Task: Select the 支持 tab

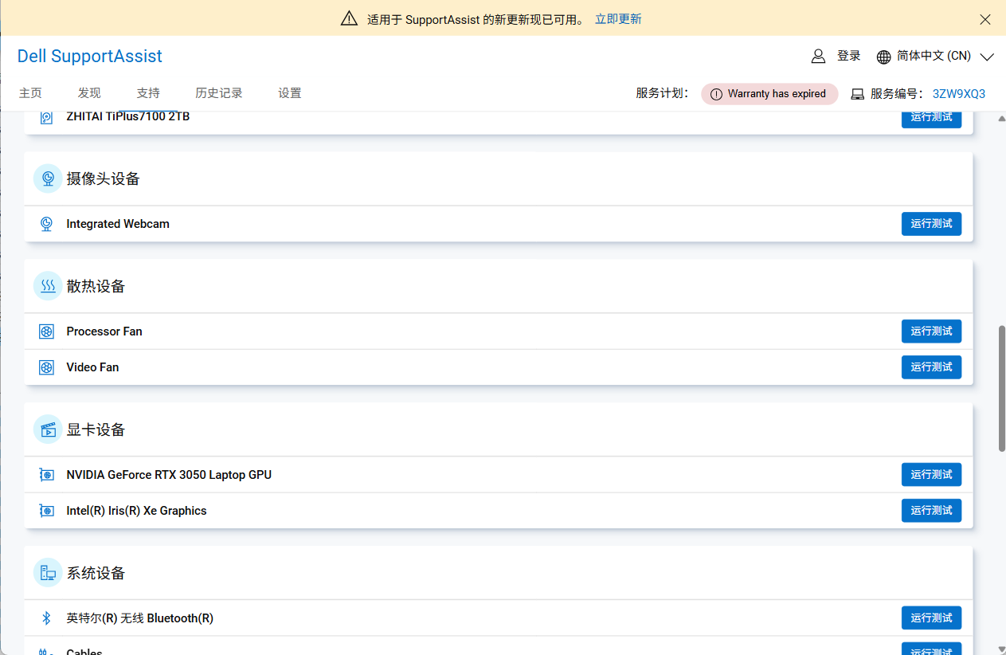Action: [x=148, y=93]
